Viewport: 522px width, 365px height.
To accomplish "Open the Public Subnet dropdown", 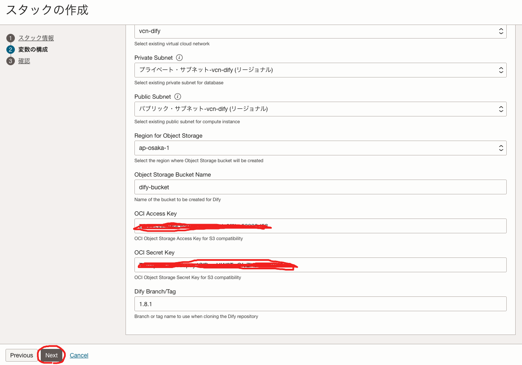I will point(320,109).
